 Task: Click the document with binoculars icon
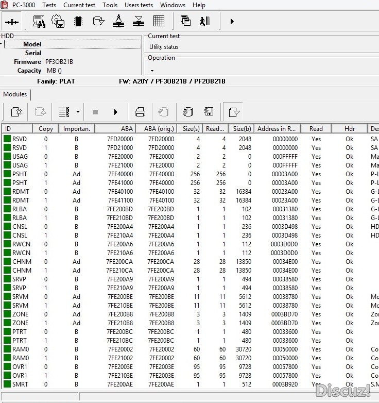pyautogui.click(x=39, y=21)
